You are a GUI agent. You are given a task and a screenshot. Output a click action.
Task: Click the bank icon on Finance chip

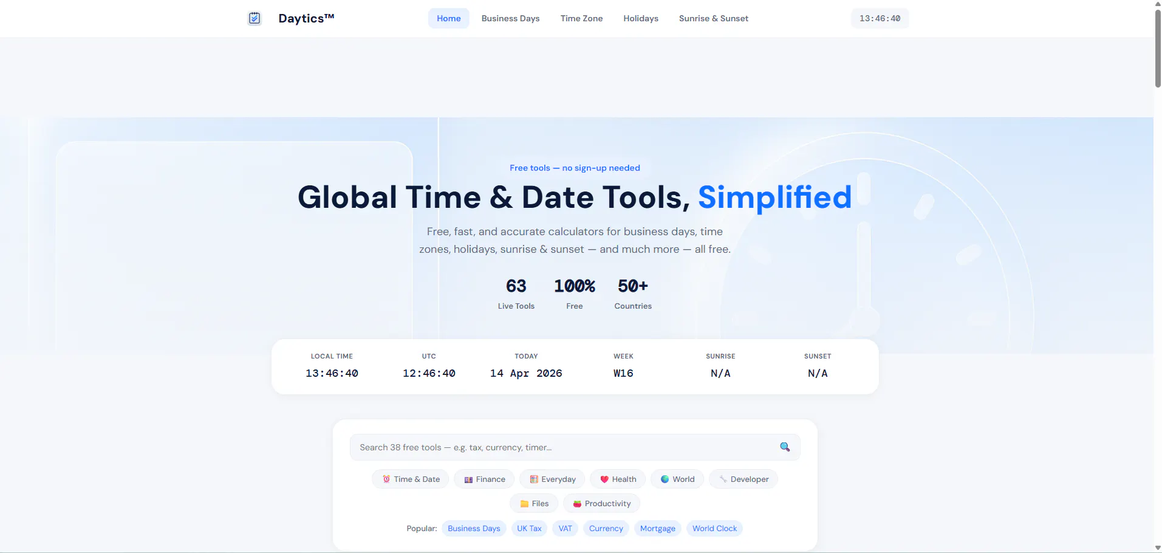[x=468, y=479]
